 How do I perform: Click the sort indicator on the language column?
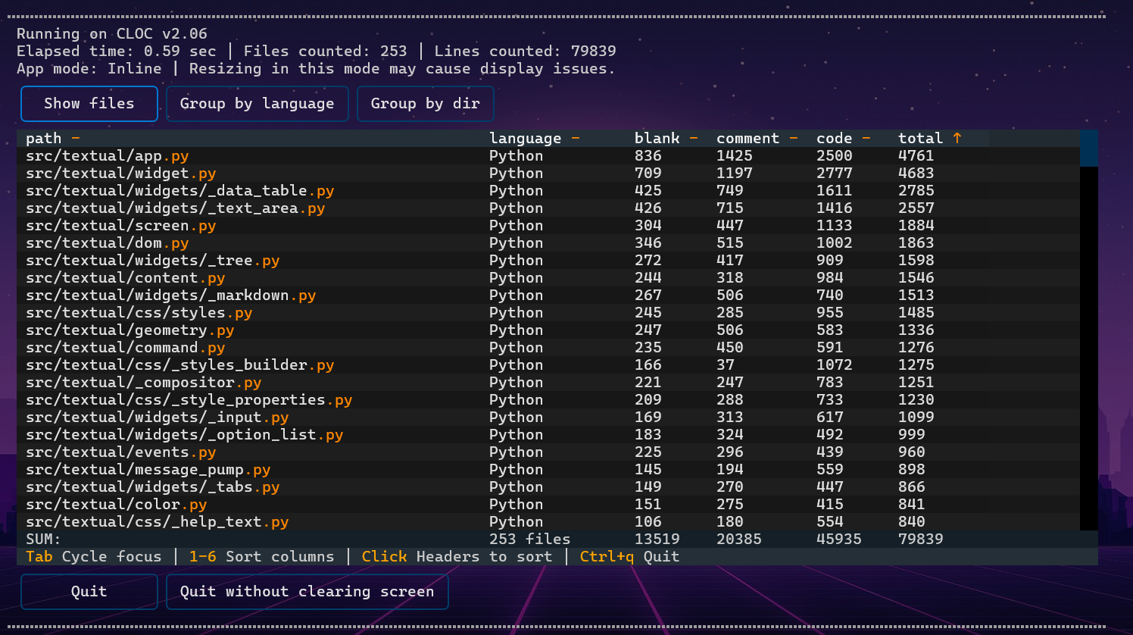tap(576, 138)
